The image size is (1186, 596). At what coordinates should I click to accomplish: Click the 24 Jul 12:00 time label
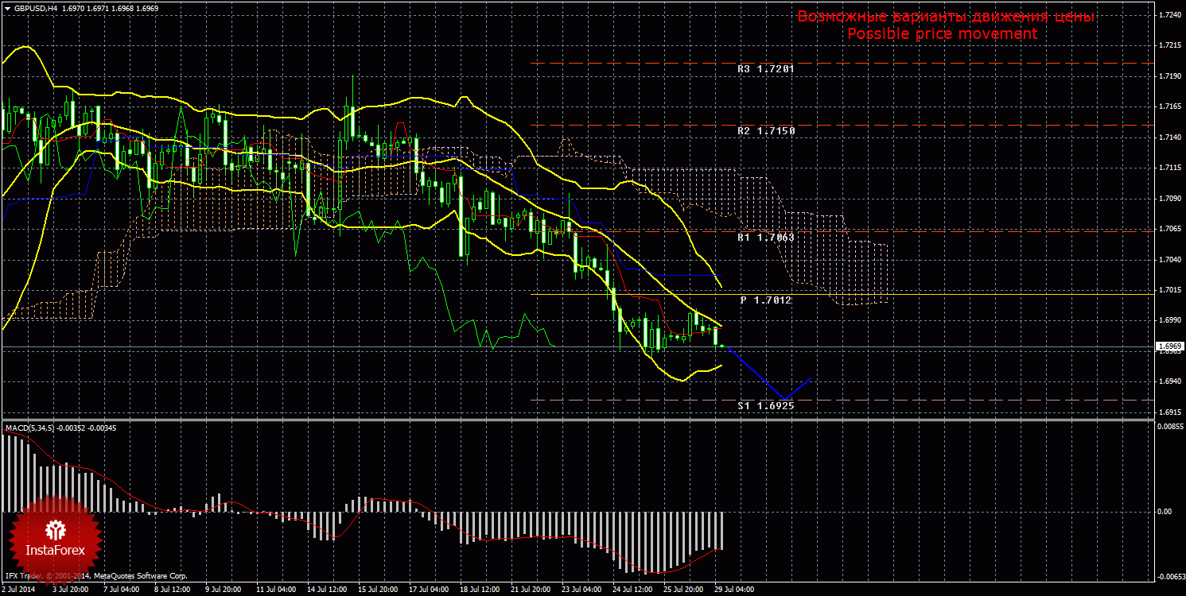[632, 590]
